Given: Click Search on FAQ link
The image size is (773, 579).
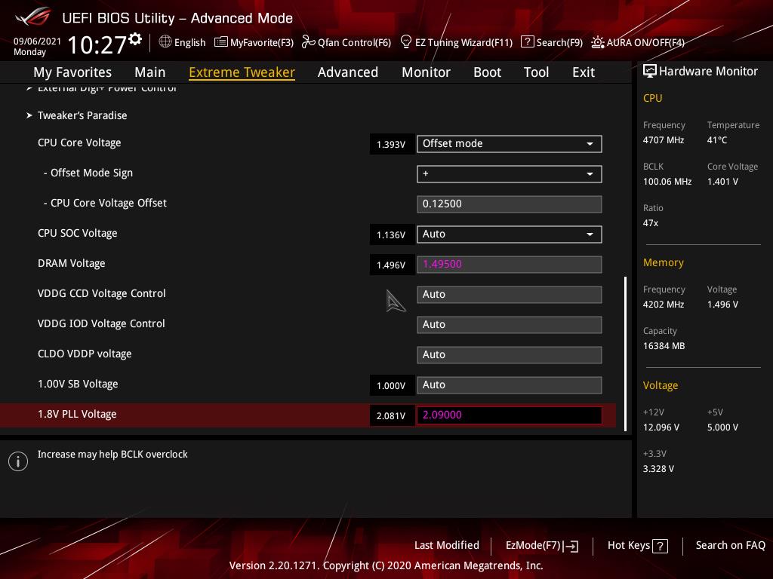Looking at the screenshot, I should (x=730, y=546).
